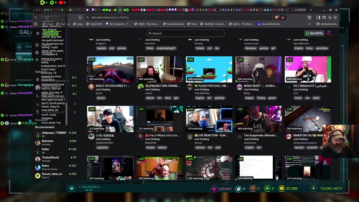The image size is (359, 202).
Task: Expand Show More in Following list
Action: click(41, 120)
